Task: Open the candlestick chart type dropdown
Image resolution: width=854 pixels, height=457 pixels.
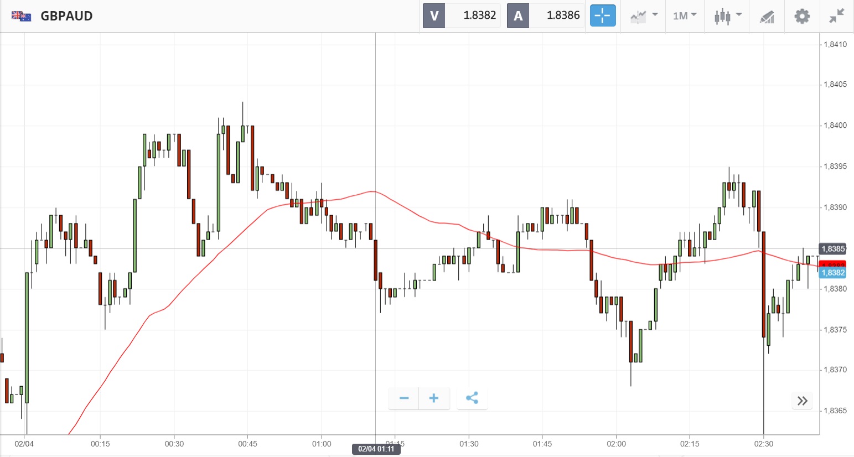Action: click(727, 16)
